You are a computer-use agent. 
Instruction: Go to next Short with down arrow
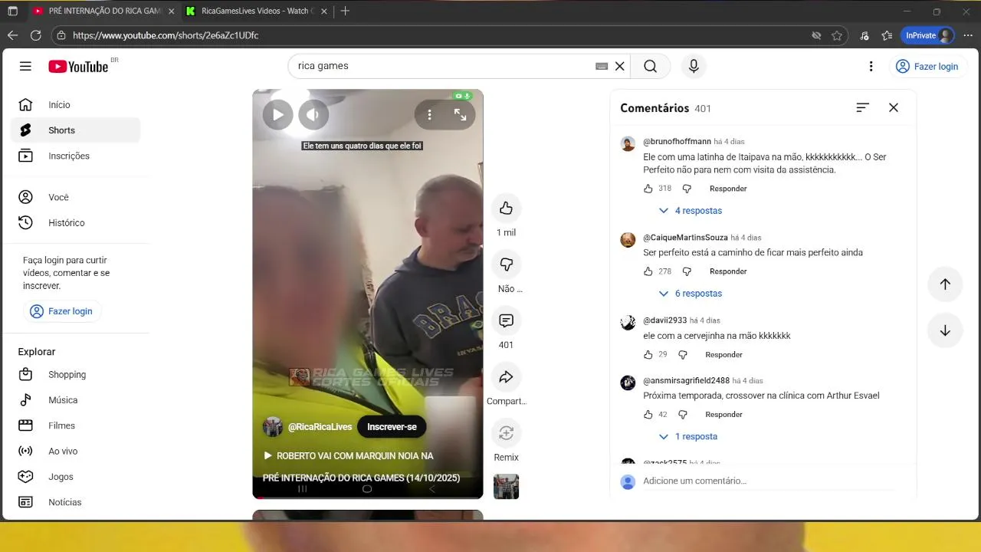945,330
